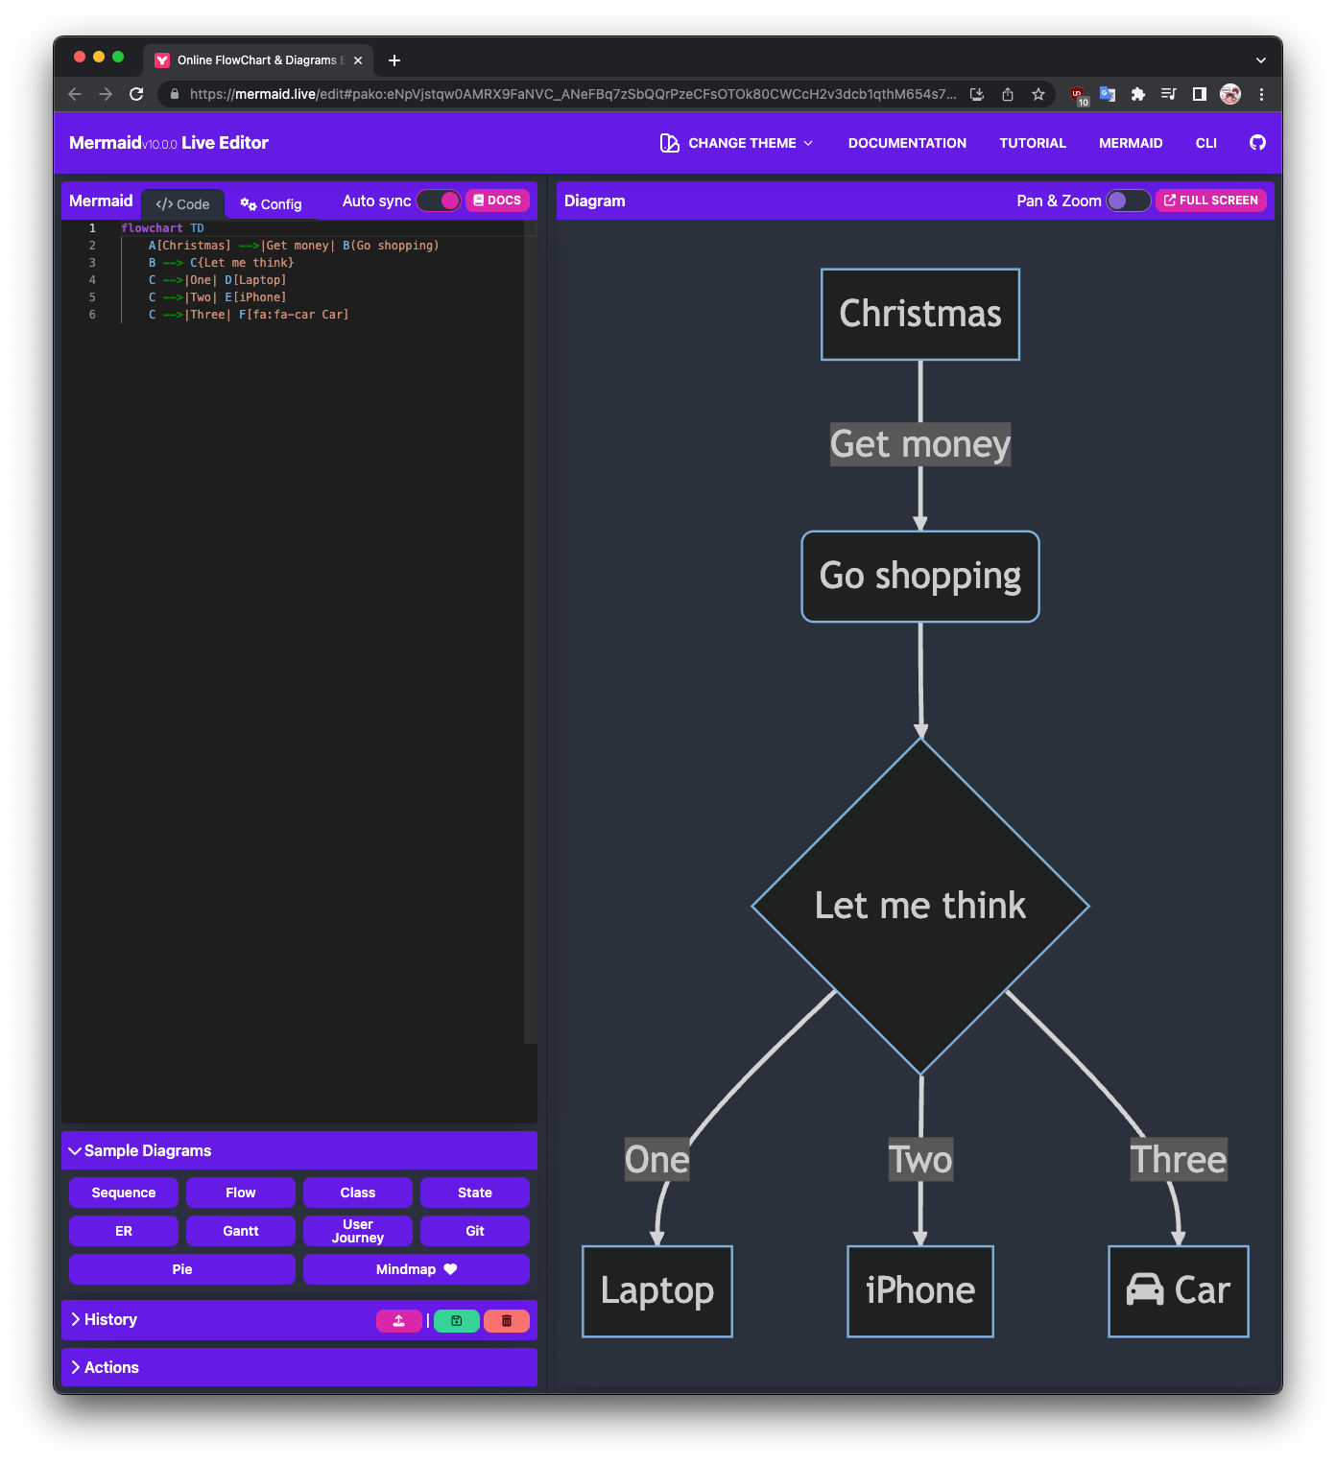Open the Change Theme dropdown
The height and width of the screenshot is (1465, 1336).
(x=737, y=143)
